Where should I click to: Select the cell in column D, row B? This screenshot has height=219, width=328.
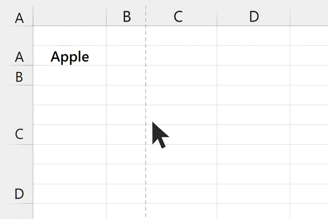(x=254, y=75)
